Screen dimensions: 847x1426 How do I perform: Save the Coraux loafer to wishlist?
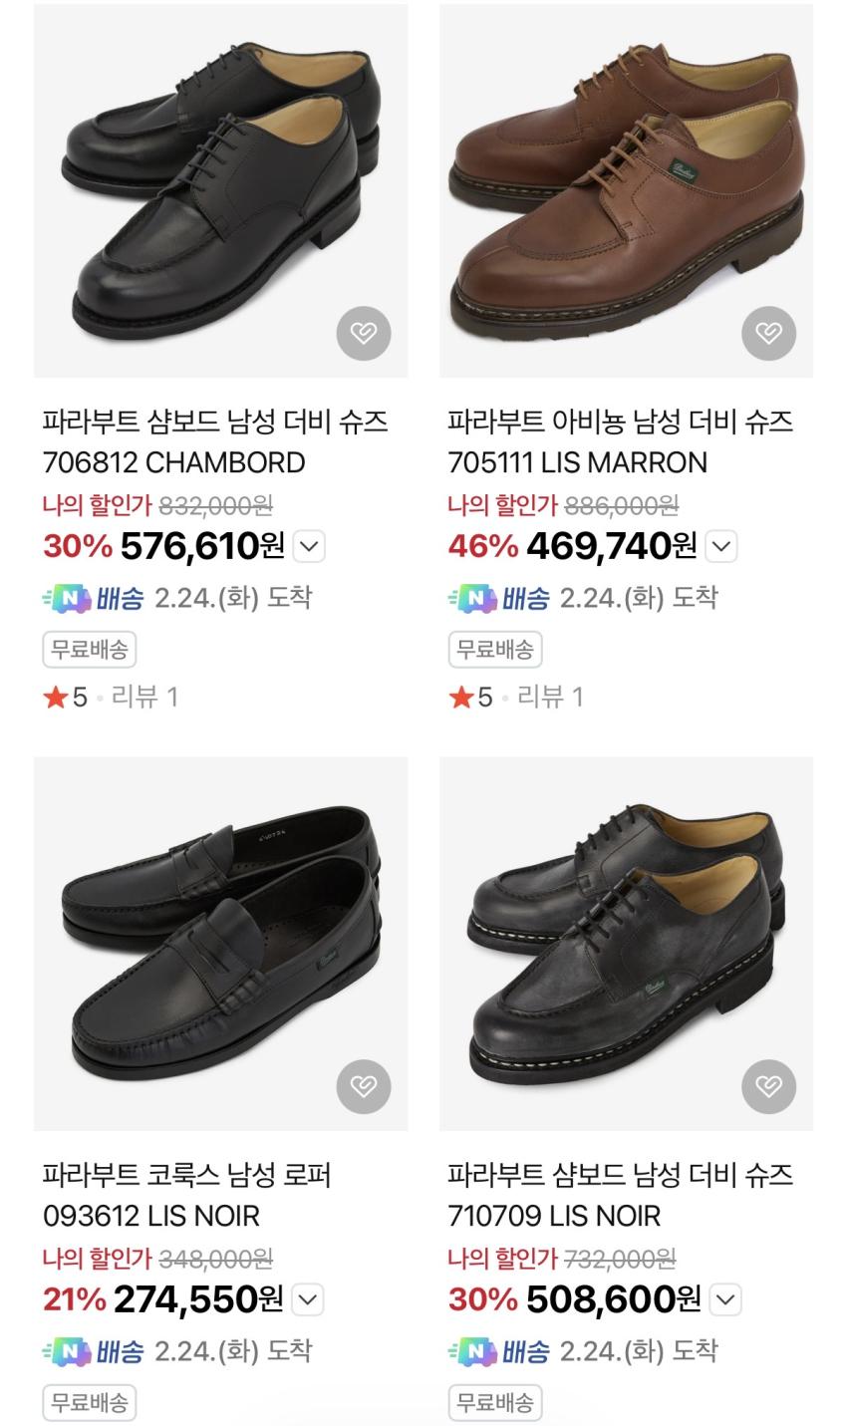tap(364, 1086)
